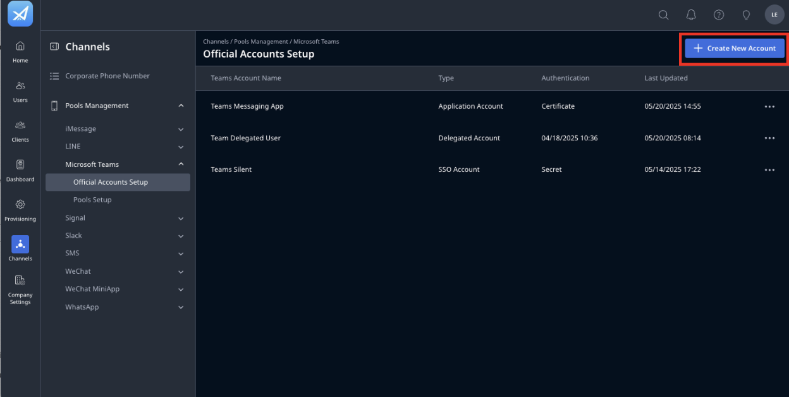Screen dimensions: 789x397
Task: Collapse the Microsoft Teams section
Action: (181, 164)
